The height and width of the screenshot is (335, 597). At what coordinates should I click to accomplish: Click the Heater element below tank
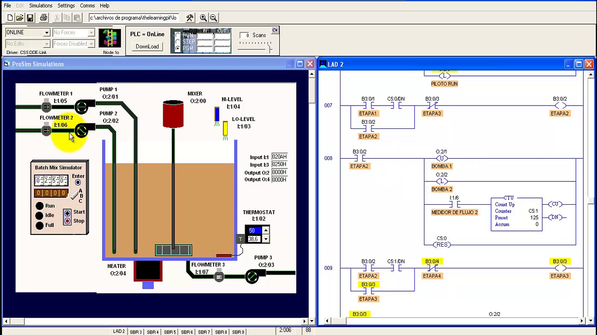tap(148, 271)
